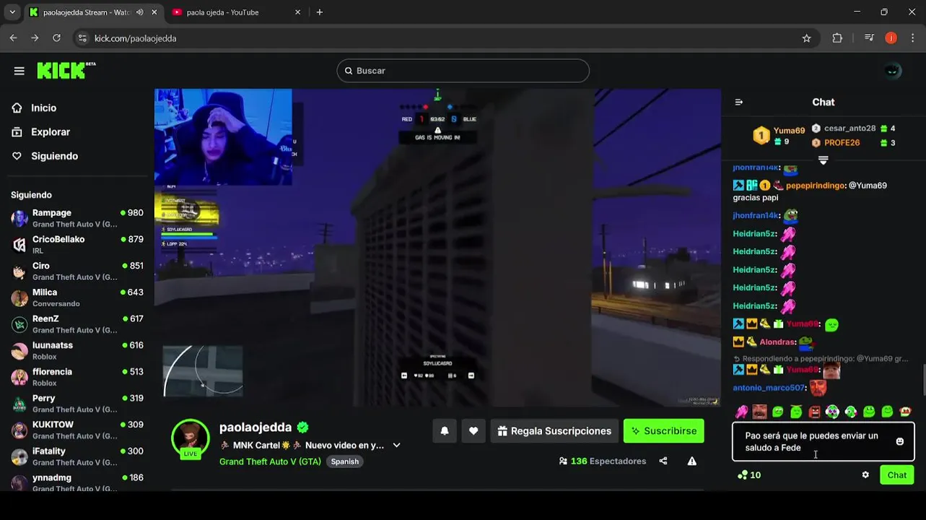
Task: Click paolaojedda live avatar
Action: 191,438
